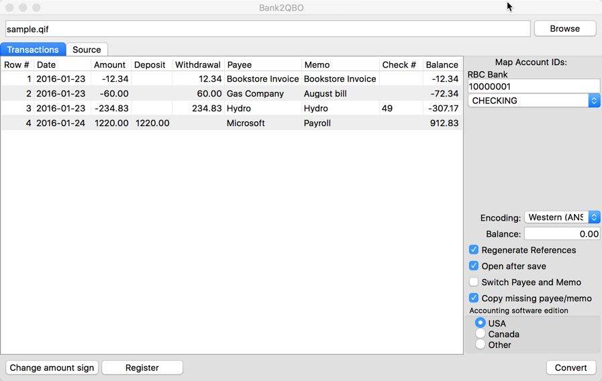Toggle the Regenerate References checkbox
Screen dimensions: 602x381
474,250
